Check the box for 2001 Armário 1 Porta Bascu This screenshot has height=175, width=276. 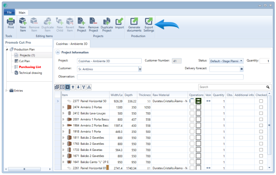[261, 119]
